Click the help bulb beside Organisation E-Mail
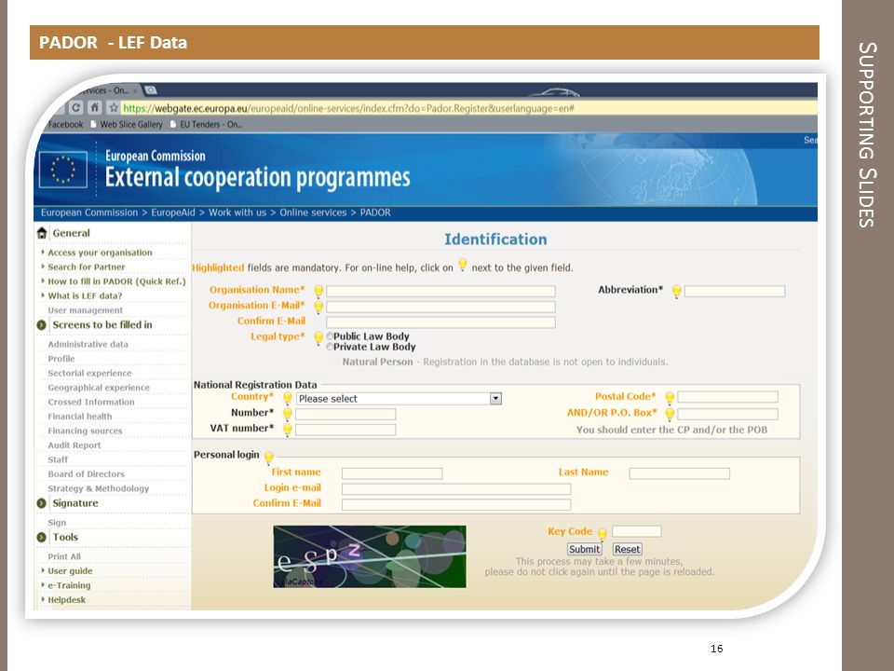Image resolution: width=894 pixels, height=671 pixels. coord(318,307)
